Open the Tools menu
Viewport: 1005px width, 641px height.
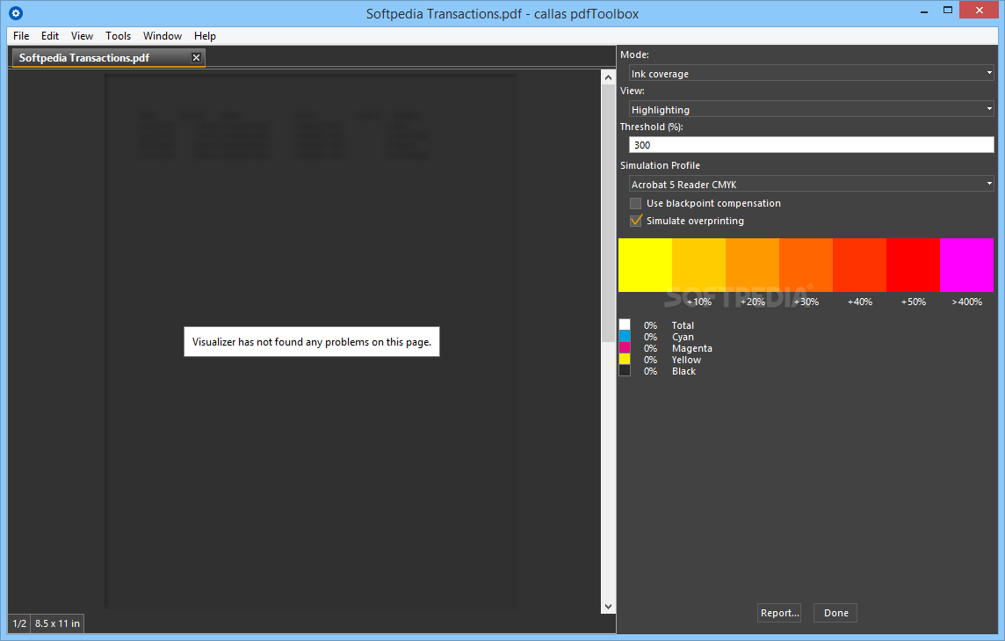(x=118, y=36)
